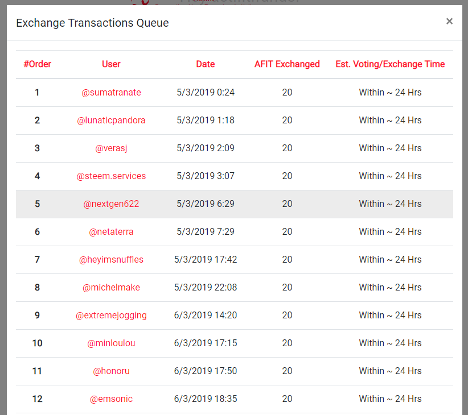Viewport: 468px width, 415px height.
Task: Click the User column header
Action: point(111,64)
